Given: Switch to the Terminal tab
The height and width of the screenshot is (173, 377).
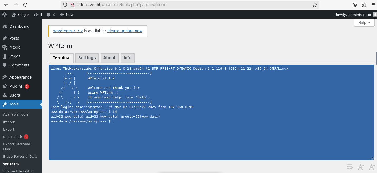Looking at the screenshot, I should (x=62, y=58).
